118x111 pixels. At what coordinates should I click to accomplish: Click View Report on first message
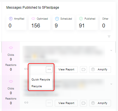click(66, 70)
